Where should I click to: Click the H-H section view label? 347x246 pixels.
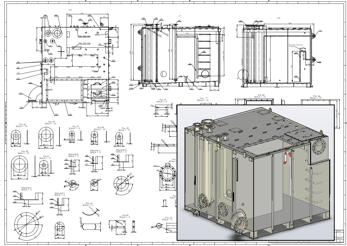point(70,10)
